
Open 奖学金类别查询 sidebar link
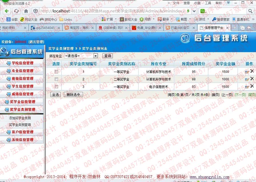(x=20, y=125)
